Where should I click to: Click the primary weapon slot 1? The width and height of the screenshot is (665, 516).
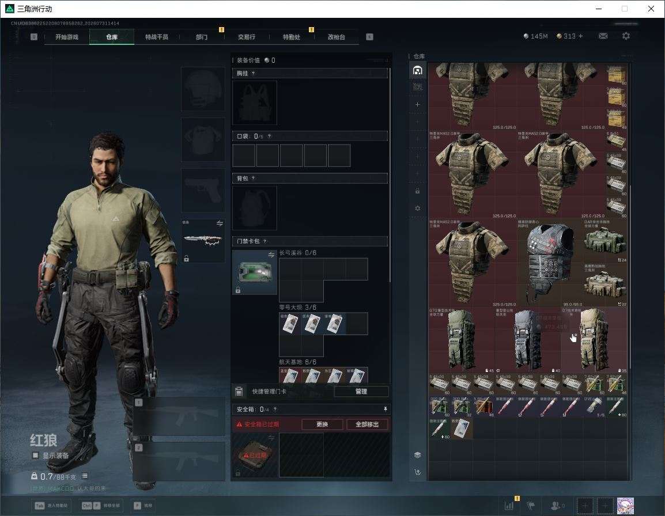(x=179, y=416)
